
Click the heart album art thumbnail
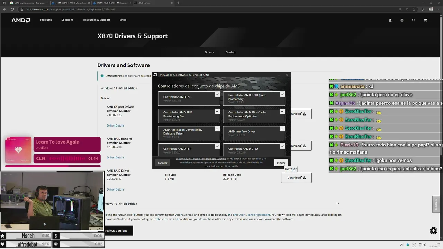[x=18, y=150]
